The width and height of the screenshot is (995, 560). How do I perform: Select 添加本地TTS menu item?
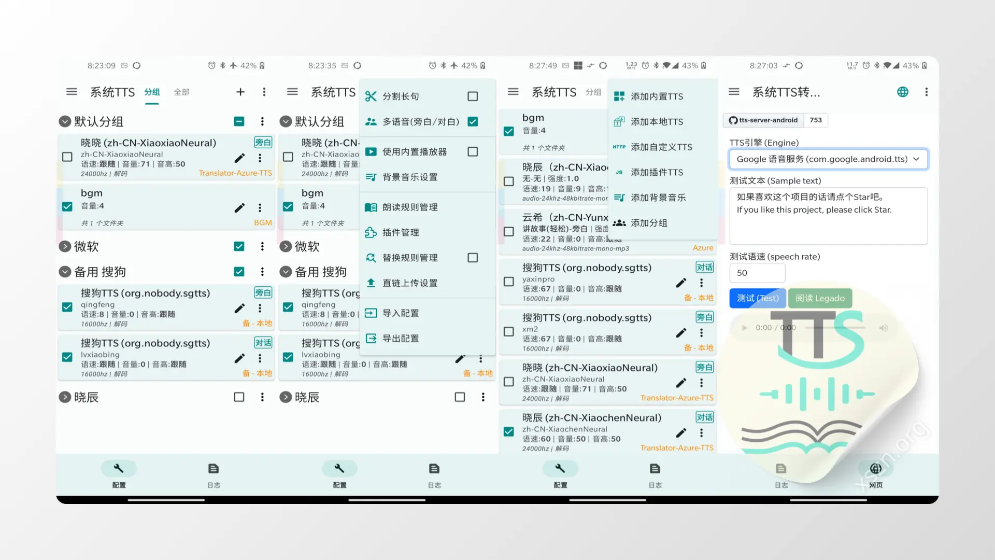pos(663,122)
